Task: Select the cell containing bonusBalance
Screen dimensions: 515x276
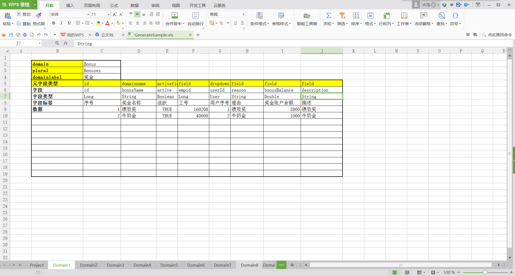Action: [x=282, y=90]
